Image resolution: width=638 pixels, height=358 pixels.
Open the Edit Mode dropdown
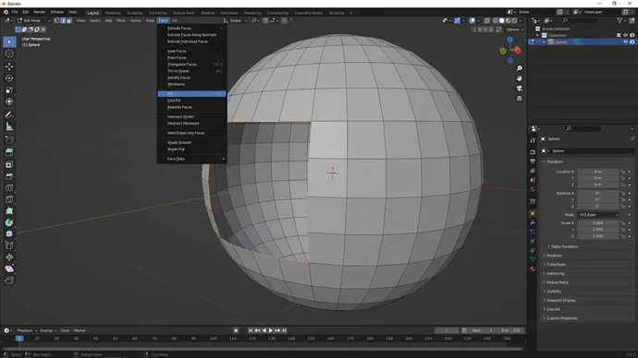34,20
